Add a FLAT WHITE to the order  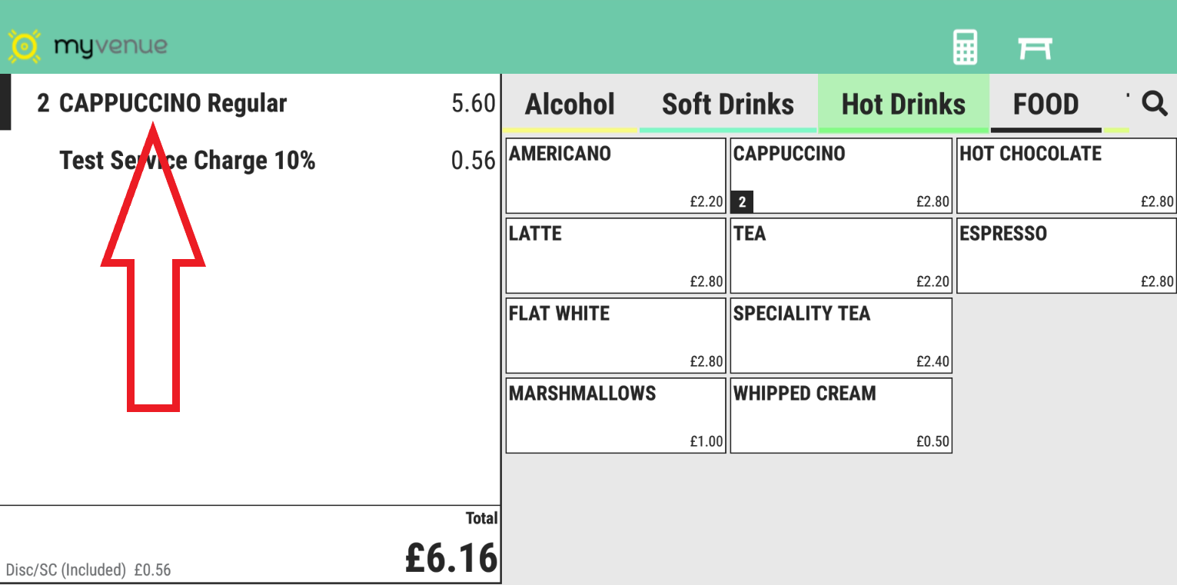(616, 335)
